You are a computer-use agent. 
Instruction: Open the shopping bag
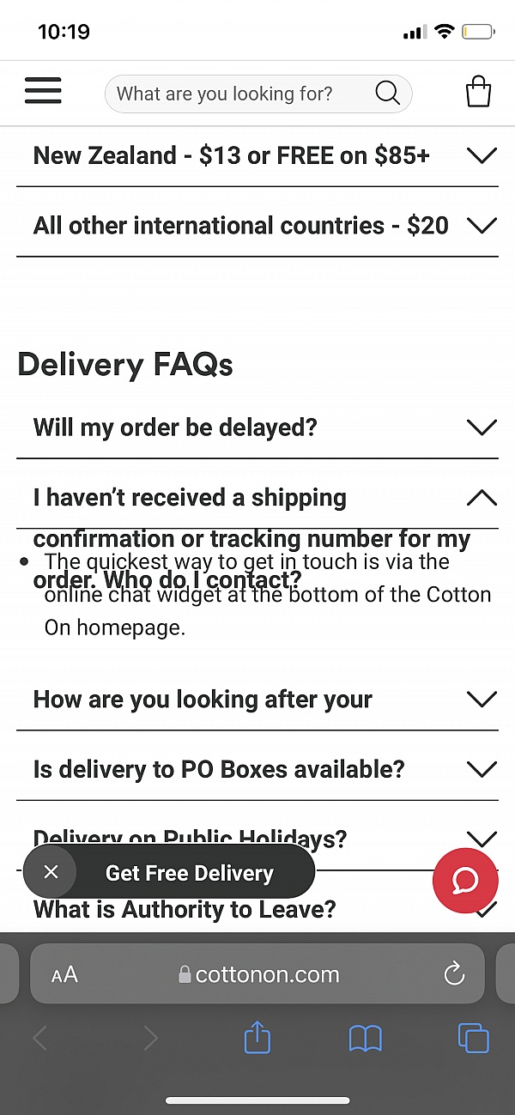[x=478, y=92]
